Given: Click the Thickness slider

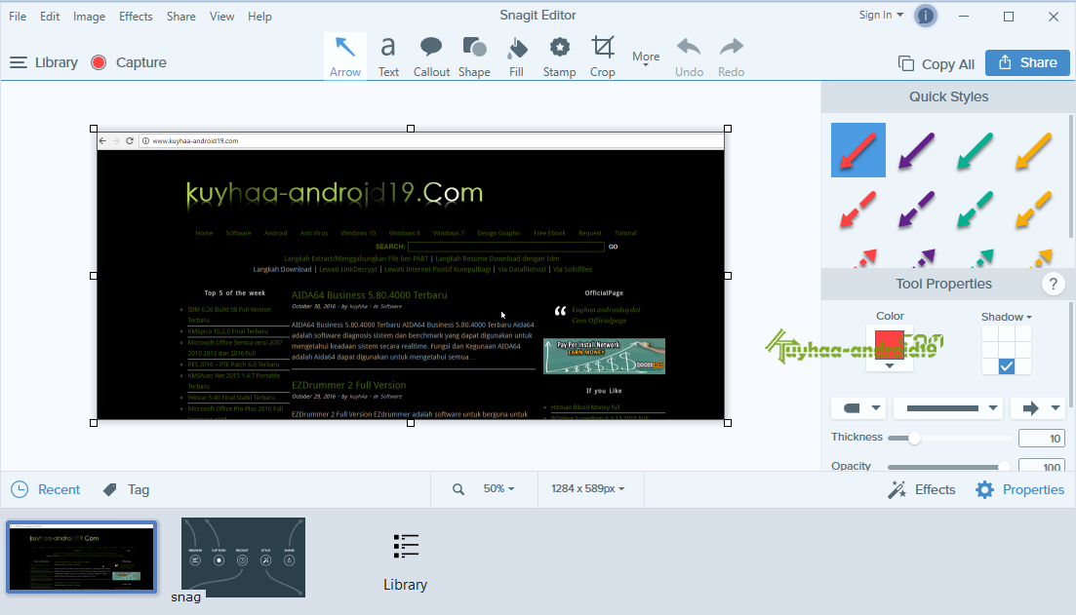Looking at the screenshot, I should coord(949,439).
